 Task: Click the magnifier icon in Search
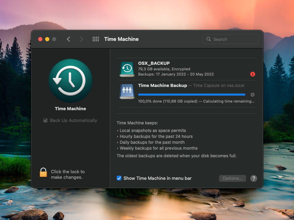[x=209, y=39]
